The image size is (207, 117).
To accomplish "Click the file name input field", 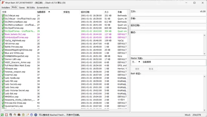I will click(168, 14).
